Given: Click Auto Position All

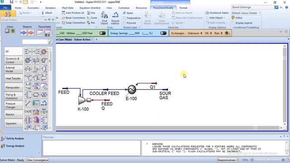Looking at the screenshot, I should 73,13.
